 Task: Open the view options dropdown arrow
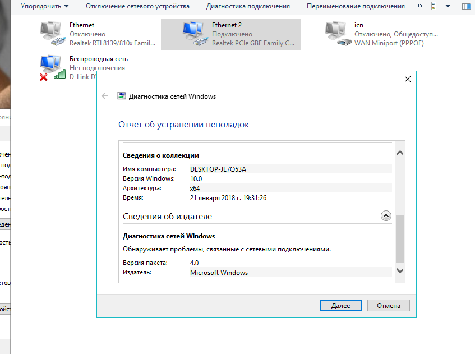click(448, 6)
